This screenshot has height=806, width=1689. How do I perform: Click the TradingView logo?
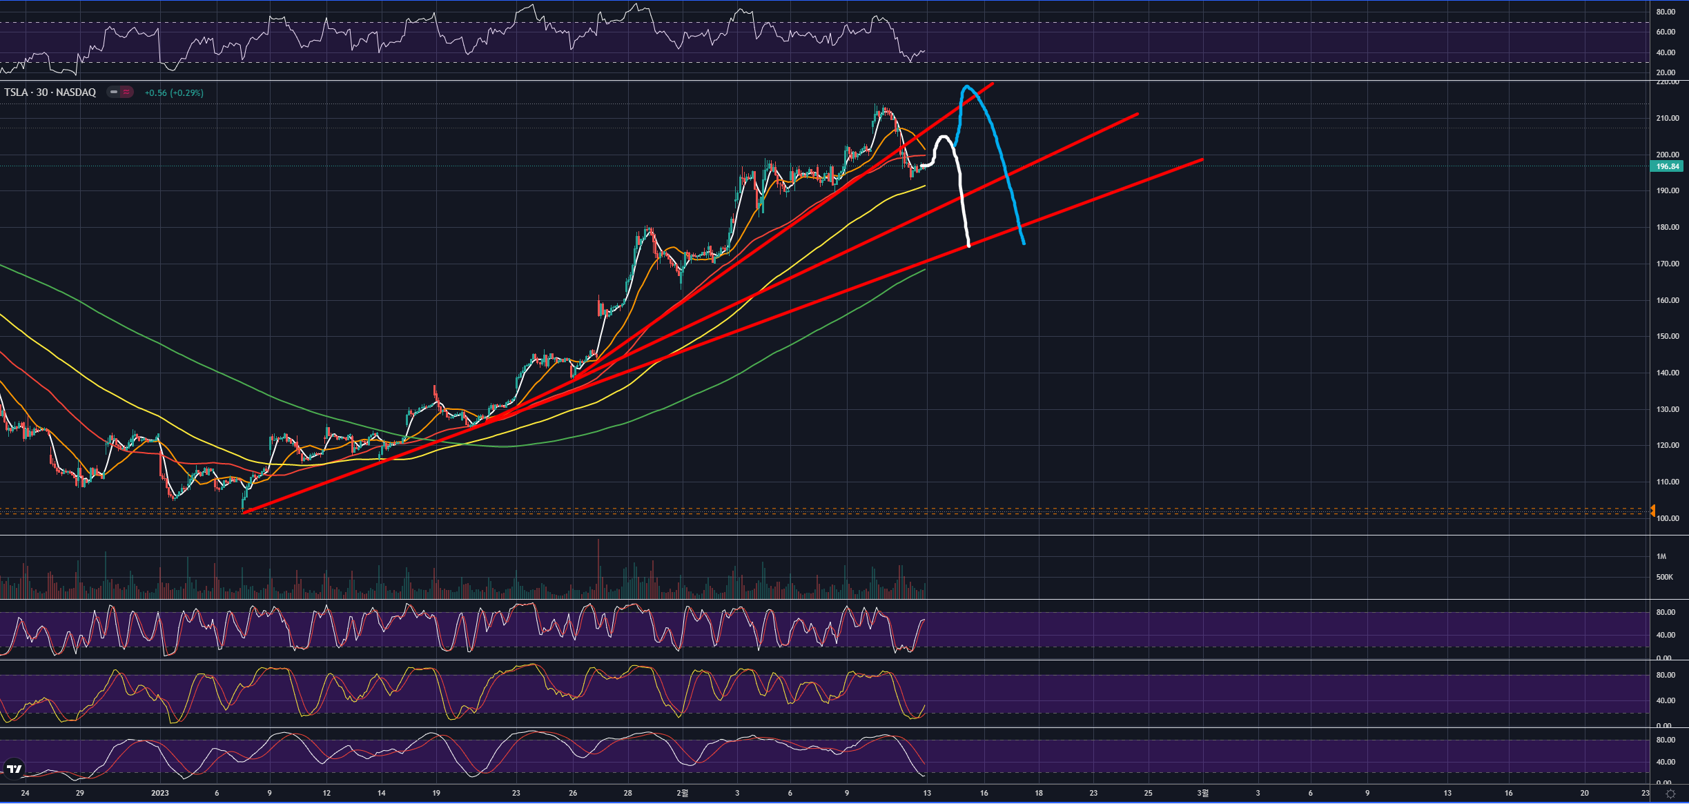point(14,768)
